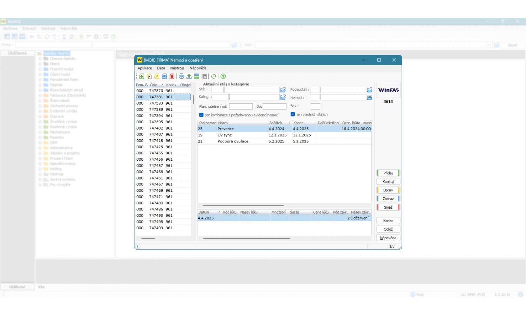Click into the Box input field
526x315 pixels.
click(315, 106)
